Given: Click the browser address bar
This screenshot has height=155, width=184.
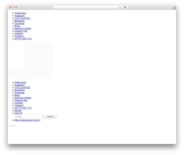Looking at the screenshot, I should pyautogui.click(x=87, y=7).
